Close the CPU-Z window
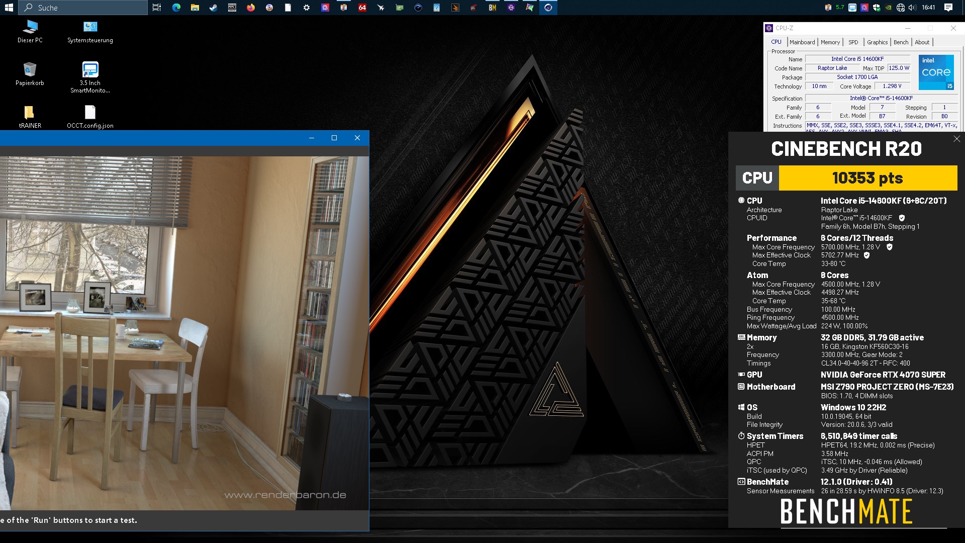 pyautogui.click(x=953, y=28)
